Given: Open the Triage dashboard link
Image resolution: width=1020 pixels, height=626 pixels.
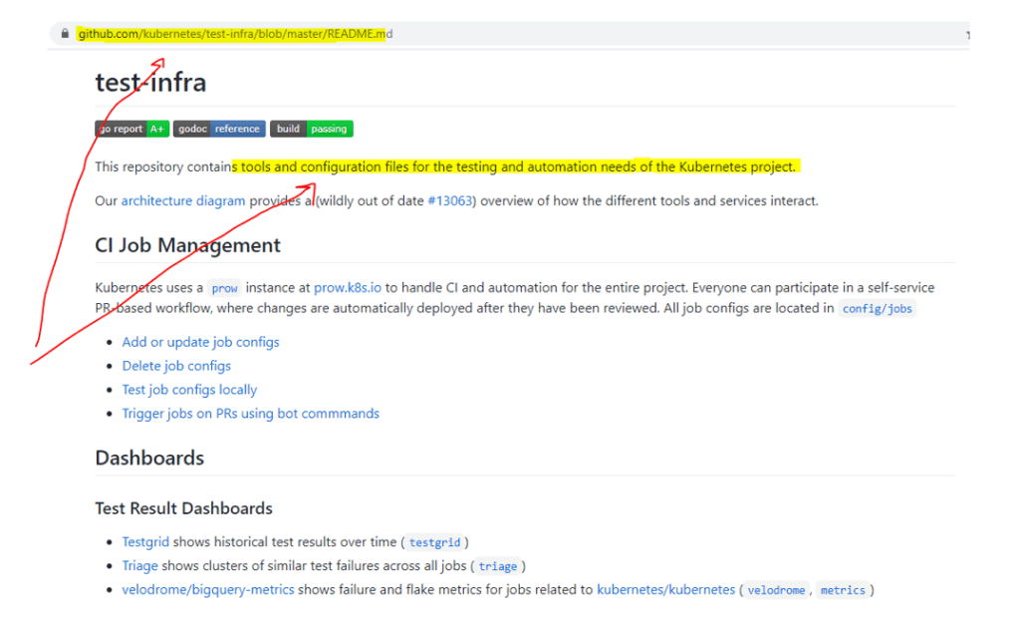Looking at the screenshot, I should [139, 565].
